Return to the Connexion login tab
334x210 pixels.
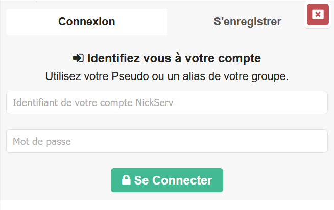click(86, 22)
